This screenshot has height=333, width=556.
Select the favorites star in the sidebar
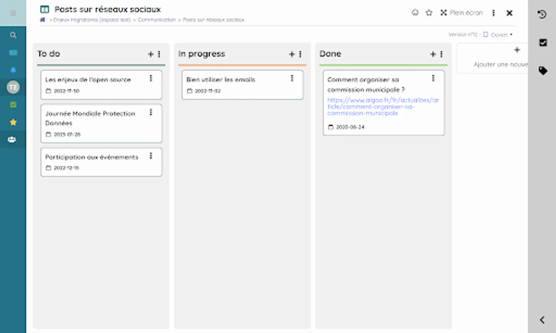13,122
